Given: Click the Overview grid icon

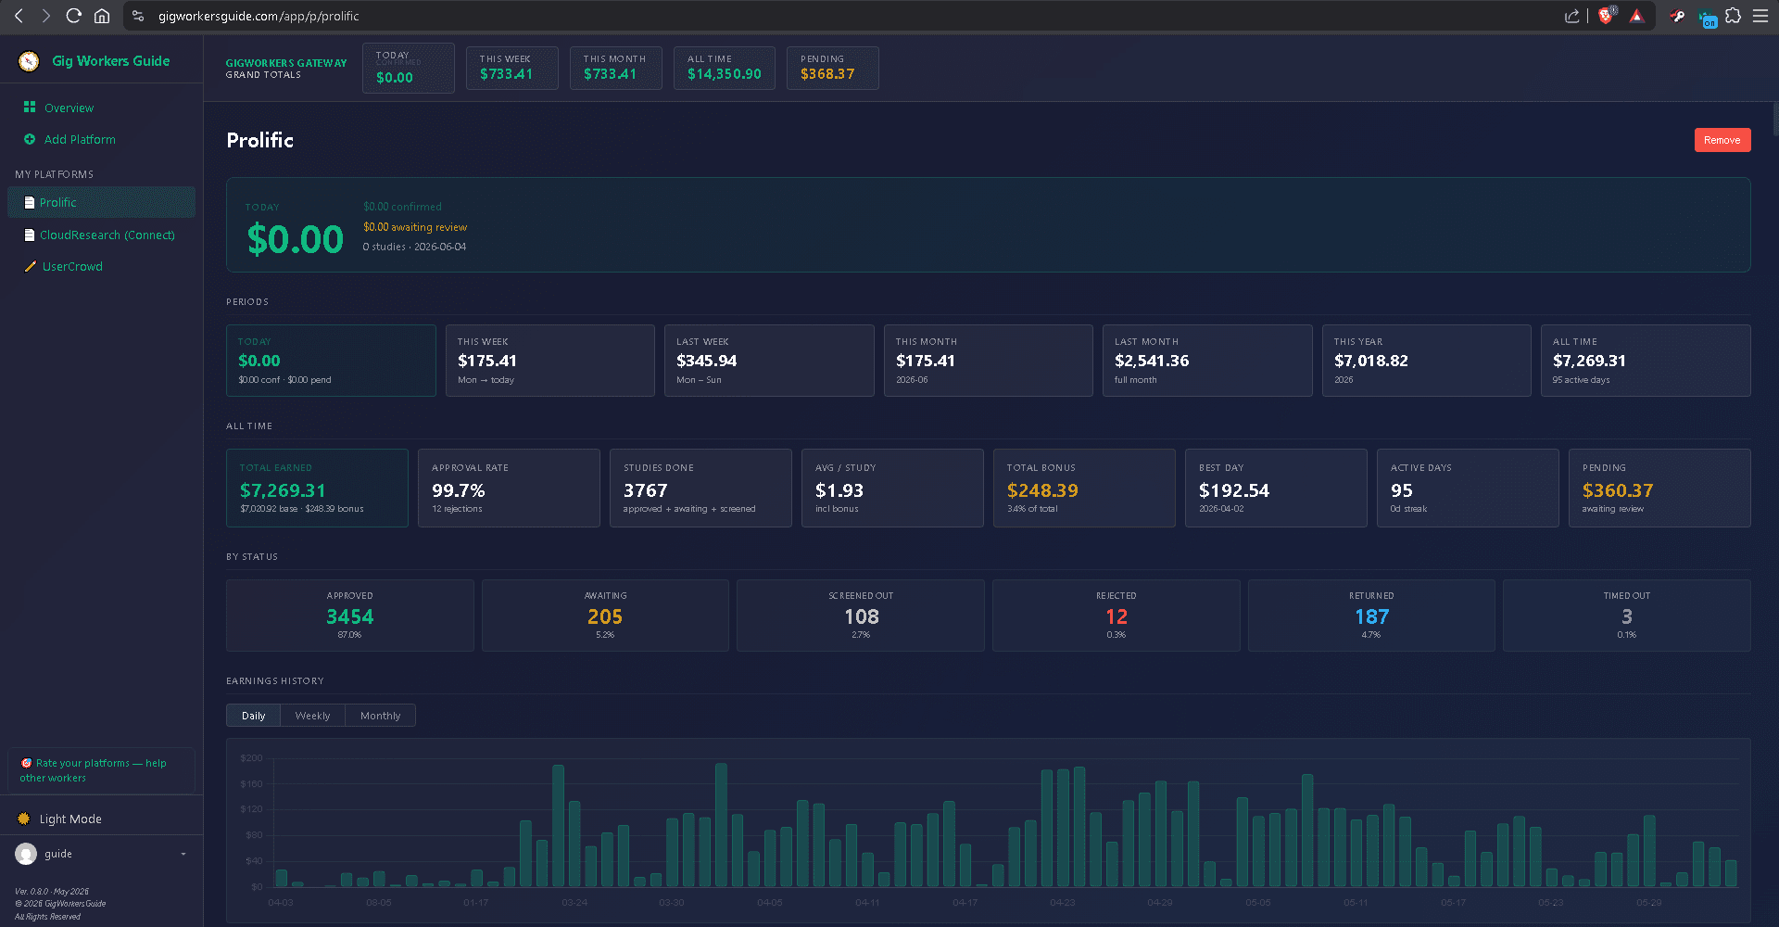Looking at the screenshot, I should coord(30,108).
